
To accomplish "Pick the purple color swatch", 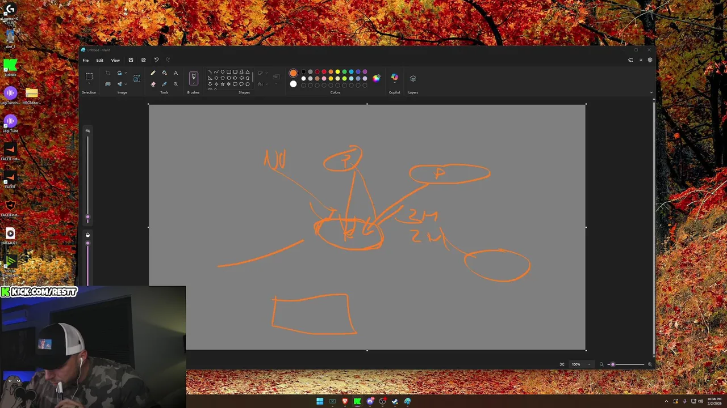I will [x=365, y=72].
